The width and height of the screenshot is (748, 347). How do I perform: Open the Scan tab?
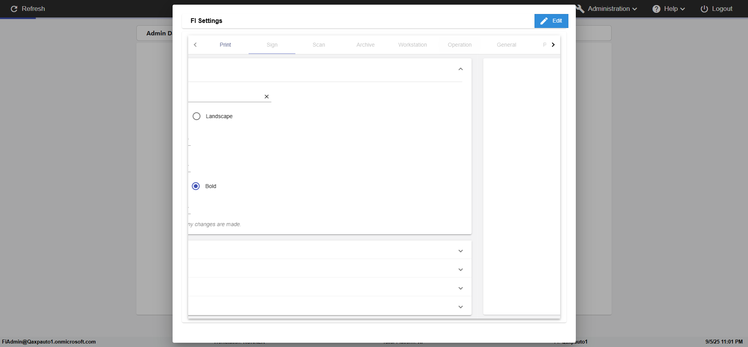click(x=319, y=45)
